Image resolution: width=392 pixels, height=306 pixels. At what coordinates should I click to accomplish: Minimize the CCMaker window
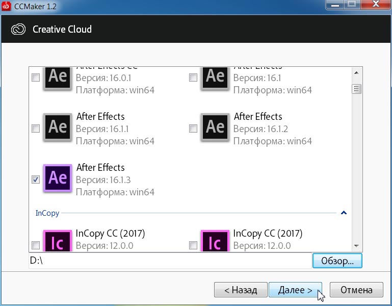tap(335, 5)
